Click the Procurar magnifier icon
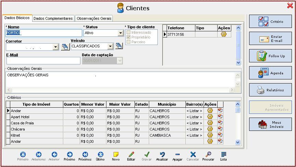Image resolution: width=296 pixels, height=167 pixels. (x=208, y=155)
